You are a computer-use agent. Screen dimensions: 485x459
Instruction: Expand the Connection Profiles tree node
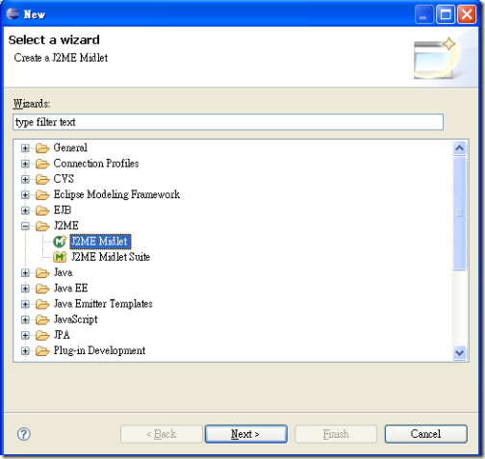point(25,164)
